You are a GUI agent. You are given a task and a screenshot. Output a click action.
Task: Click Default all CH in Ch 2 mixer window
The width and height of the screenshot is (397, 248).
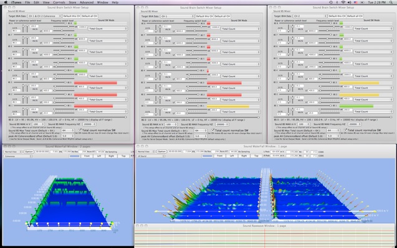pyautogui.click(x=355, y=16)
